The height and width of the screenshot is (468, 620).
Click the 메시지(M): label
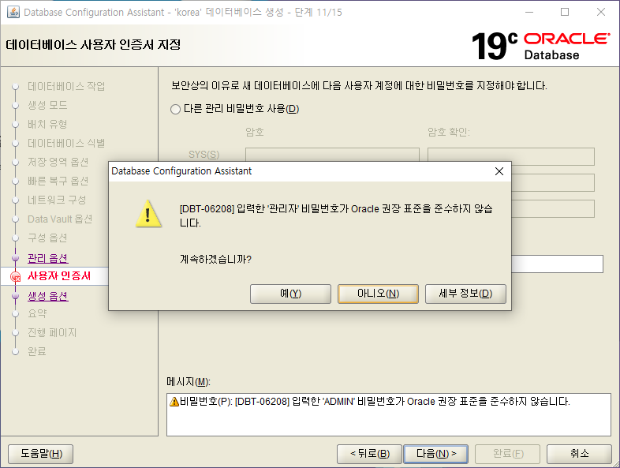(189, 382)
